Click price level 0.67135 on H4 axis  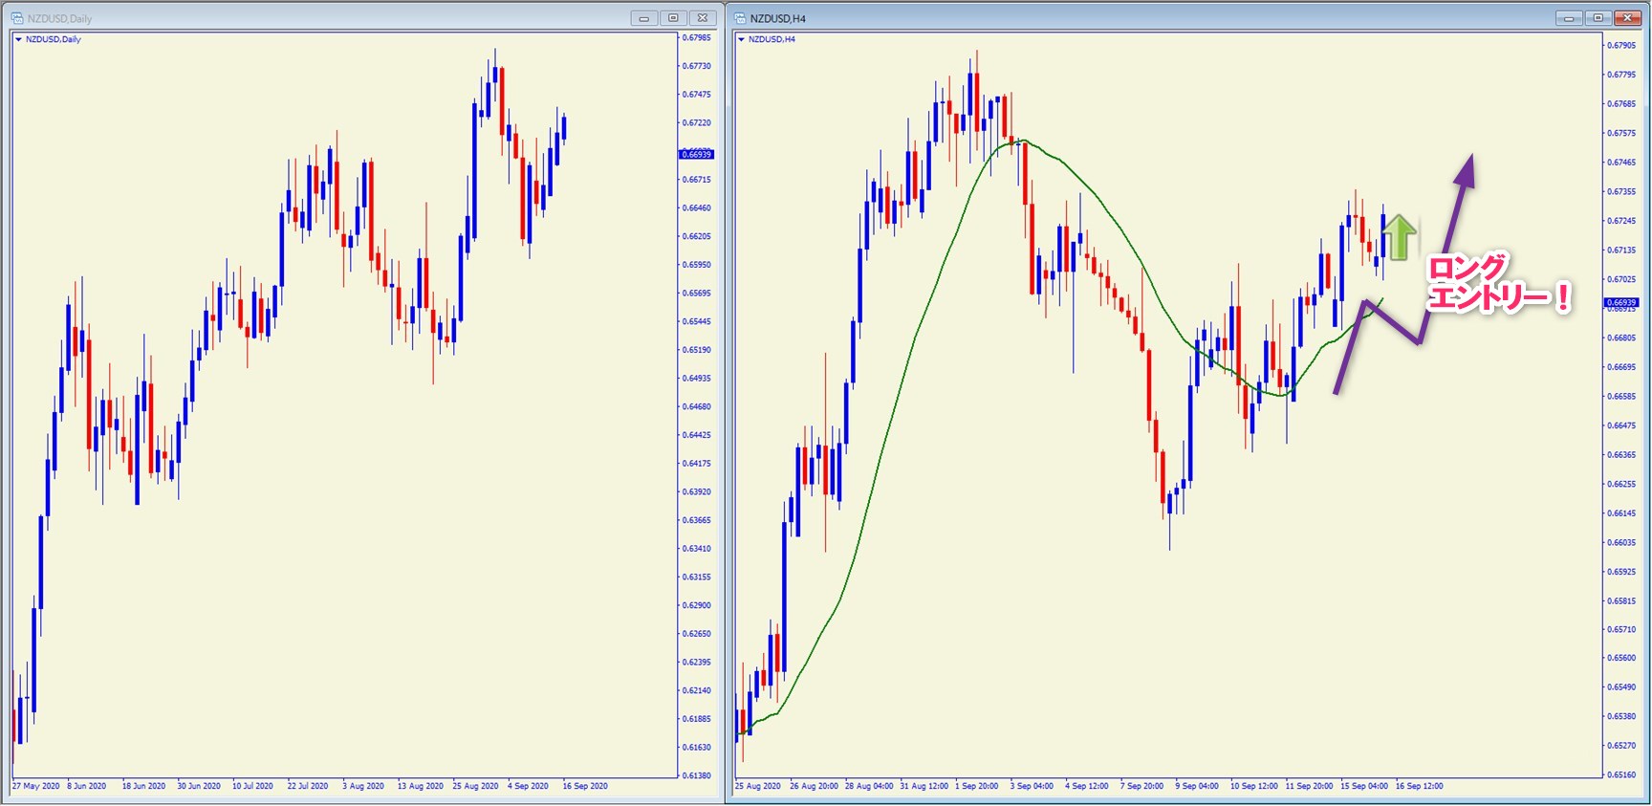(1621, 251)
